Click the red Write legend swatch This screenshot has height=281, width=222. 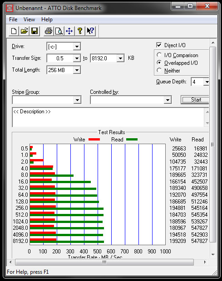coord(94,140)
